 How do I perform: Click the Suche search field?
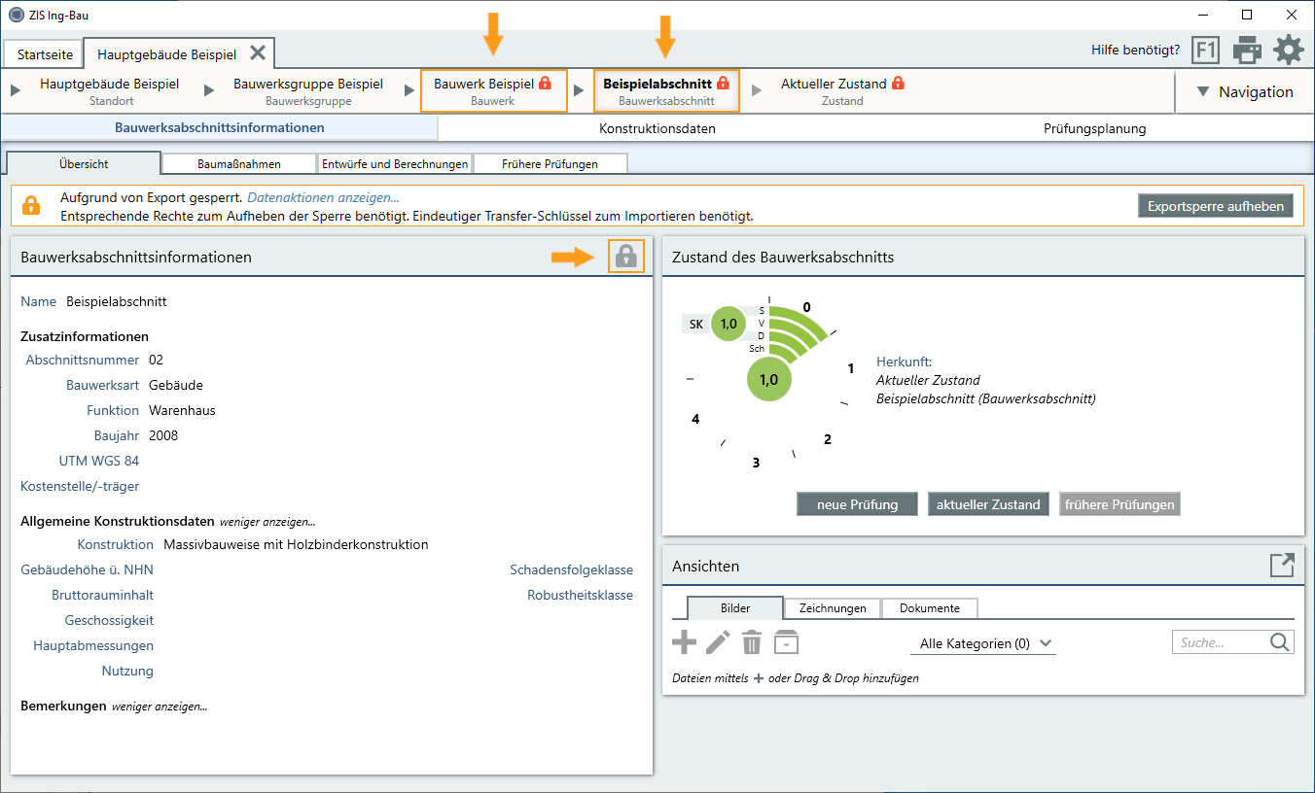point(1222,642)
